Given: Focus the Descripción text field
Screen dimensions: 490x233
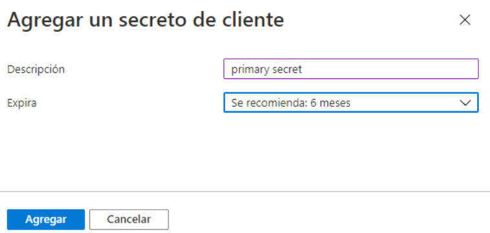Looking at the screenshot, I should pyautogui.click(x=351, y=69).
